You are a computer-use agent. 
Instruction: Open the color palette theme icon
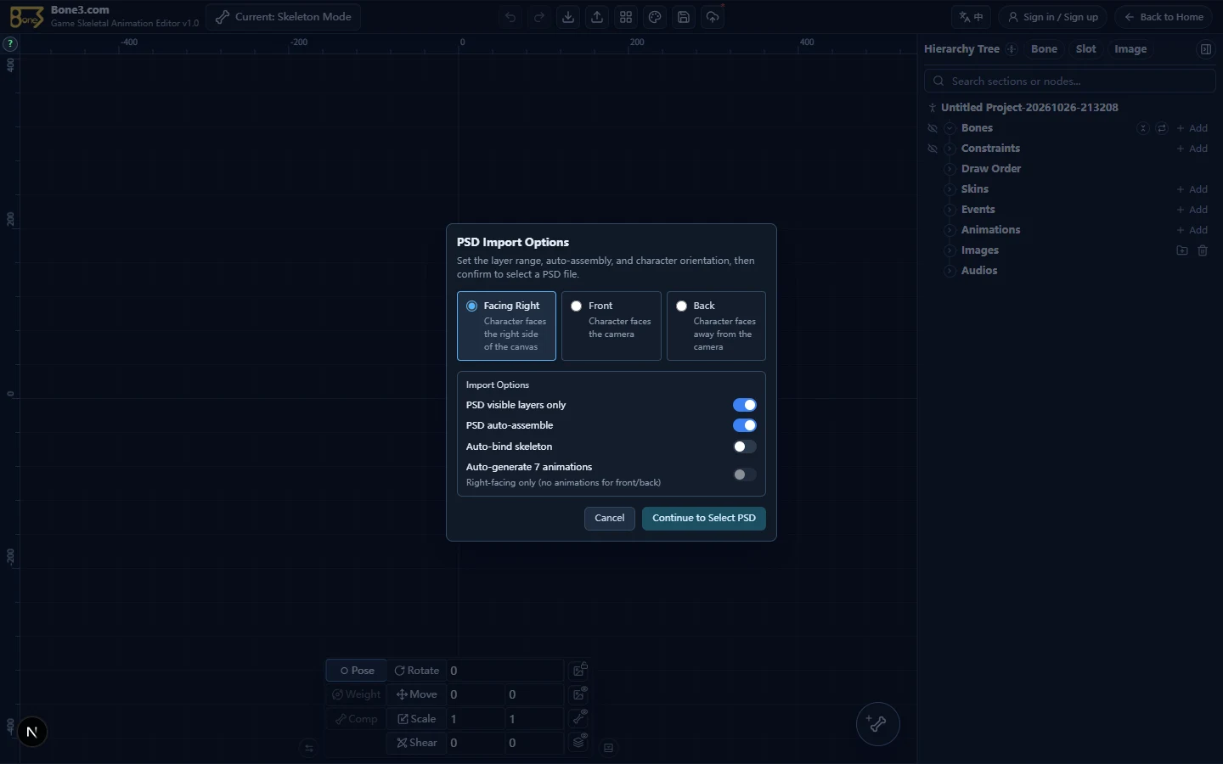(655, 17)
